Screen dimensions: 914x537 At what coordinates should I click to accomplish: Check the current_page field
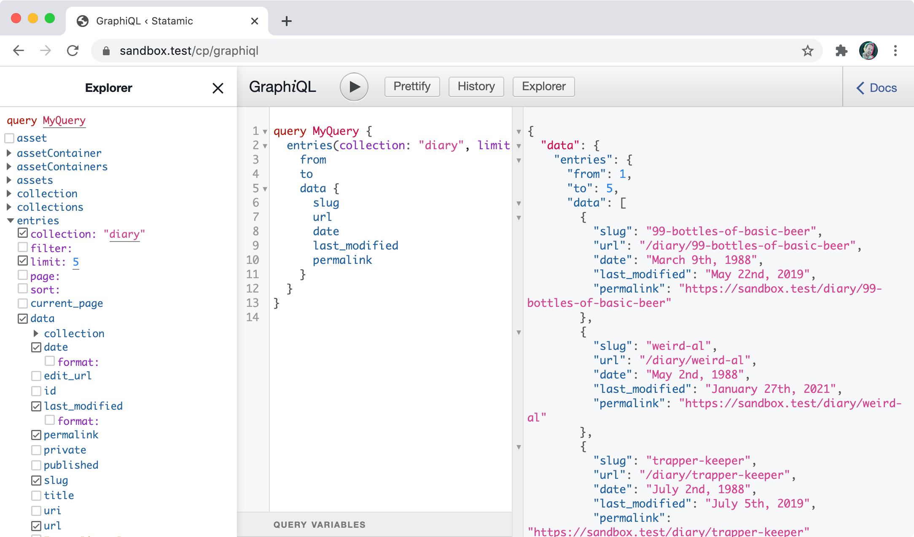23,303
